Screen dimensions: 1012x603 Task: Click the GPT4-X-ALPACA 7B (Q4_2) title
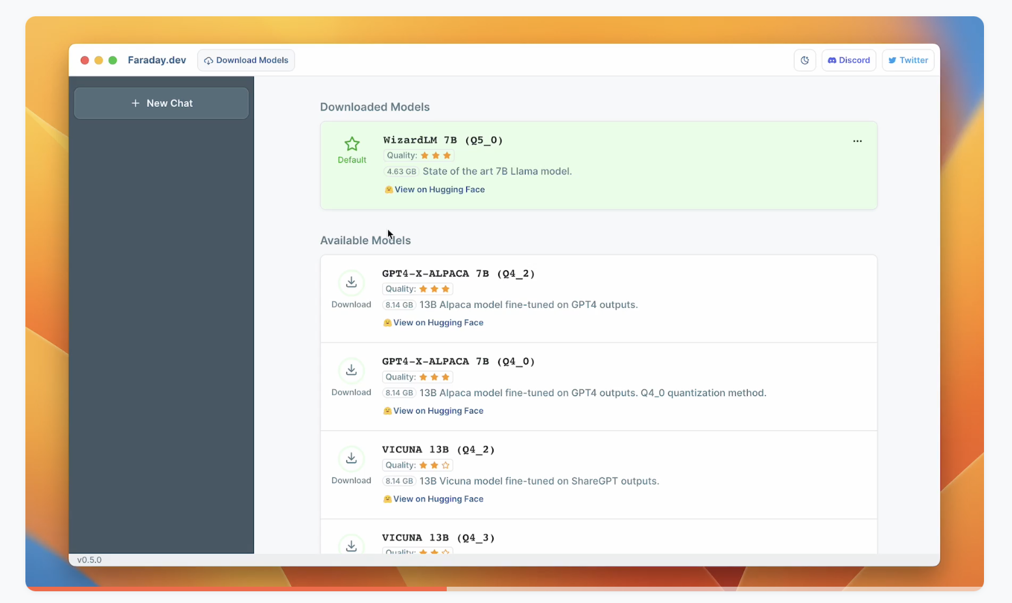coord(458,273)
